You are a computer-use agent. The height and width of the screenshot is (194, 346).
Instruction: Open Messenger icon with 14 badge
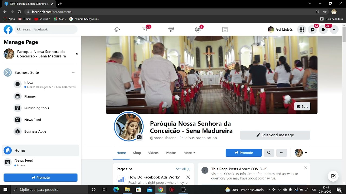[x=312, y=30]
